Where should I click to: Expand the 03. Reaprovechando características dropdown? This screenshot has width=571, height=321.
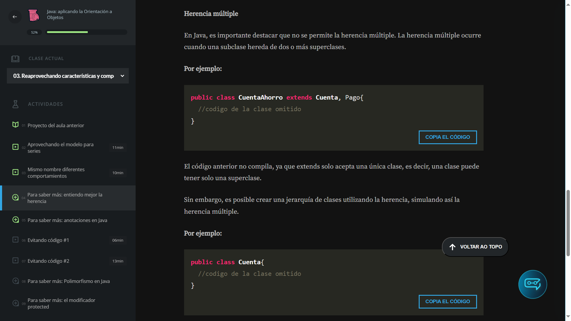coord(68,76)
